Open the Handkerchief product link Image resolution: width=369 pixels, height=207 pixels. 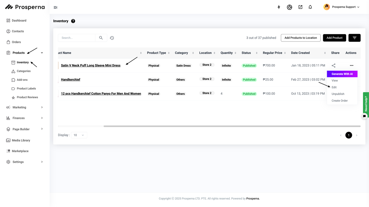70,79
